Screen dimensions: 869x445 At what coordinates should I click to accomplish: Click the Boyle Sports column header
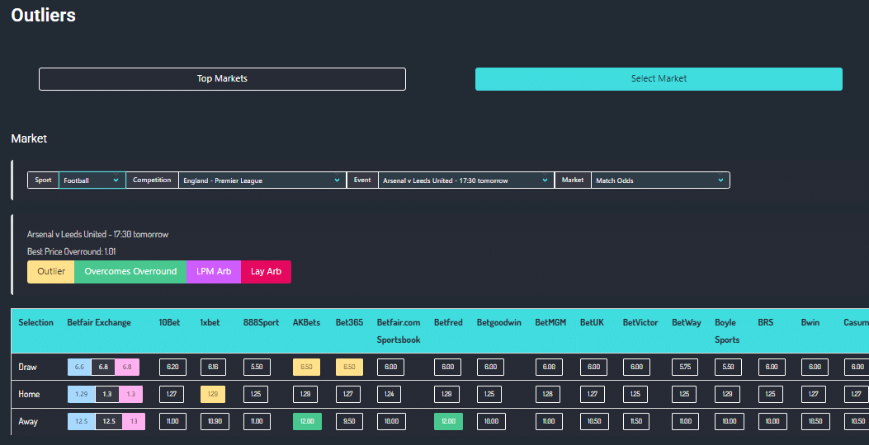pyautogui.click(x=727, y=331)
